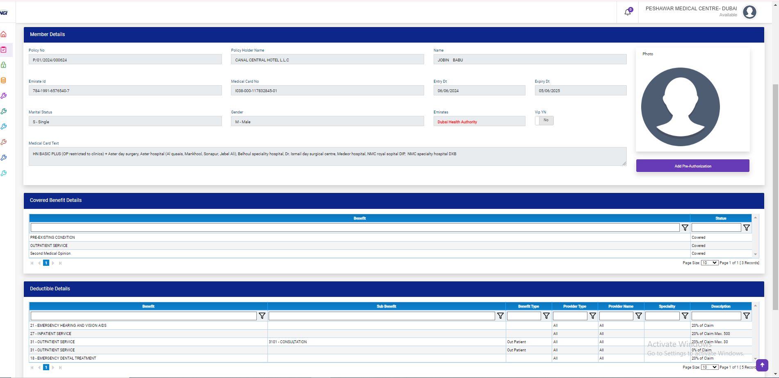Click the pink clipboard check sidebar icon

point(4,50)
